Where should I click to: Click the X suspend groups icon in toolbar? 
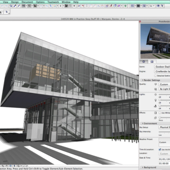click(74, 6)
